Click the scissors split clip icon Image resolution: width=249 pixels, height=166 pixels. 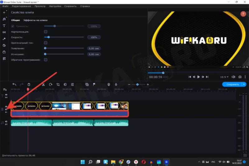43,84
